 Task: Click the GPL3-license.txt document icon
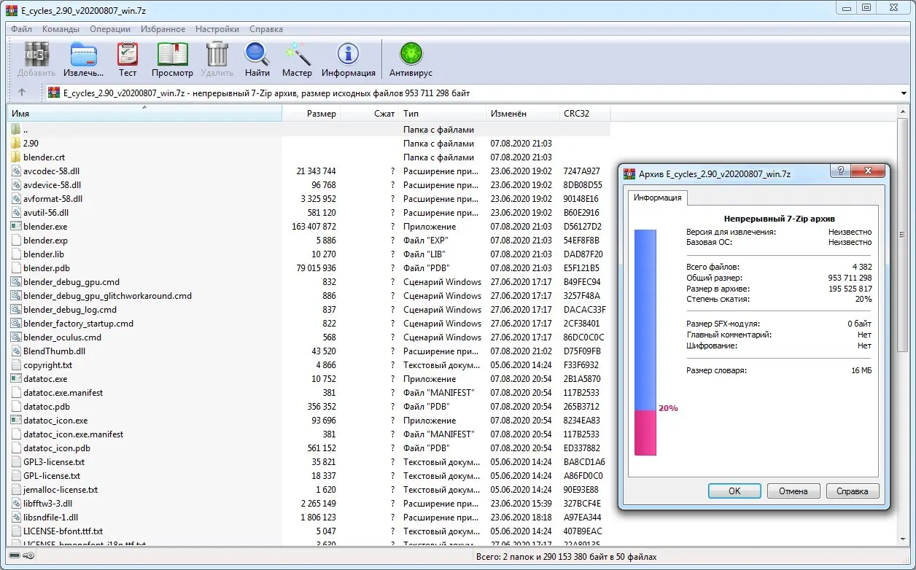[x=17, y=462]
